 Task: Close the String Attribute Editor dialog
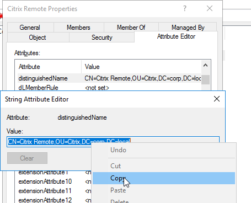click(217, 99)
